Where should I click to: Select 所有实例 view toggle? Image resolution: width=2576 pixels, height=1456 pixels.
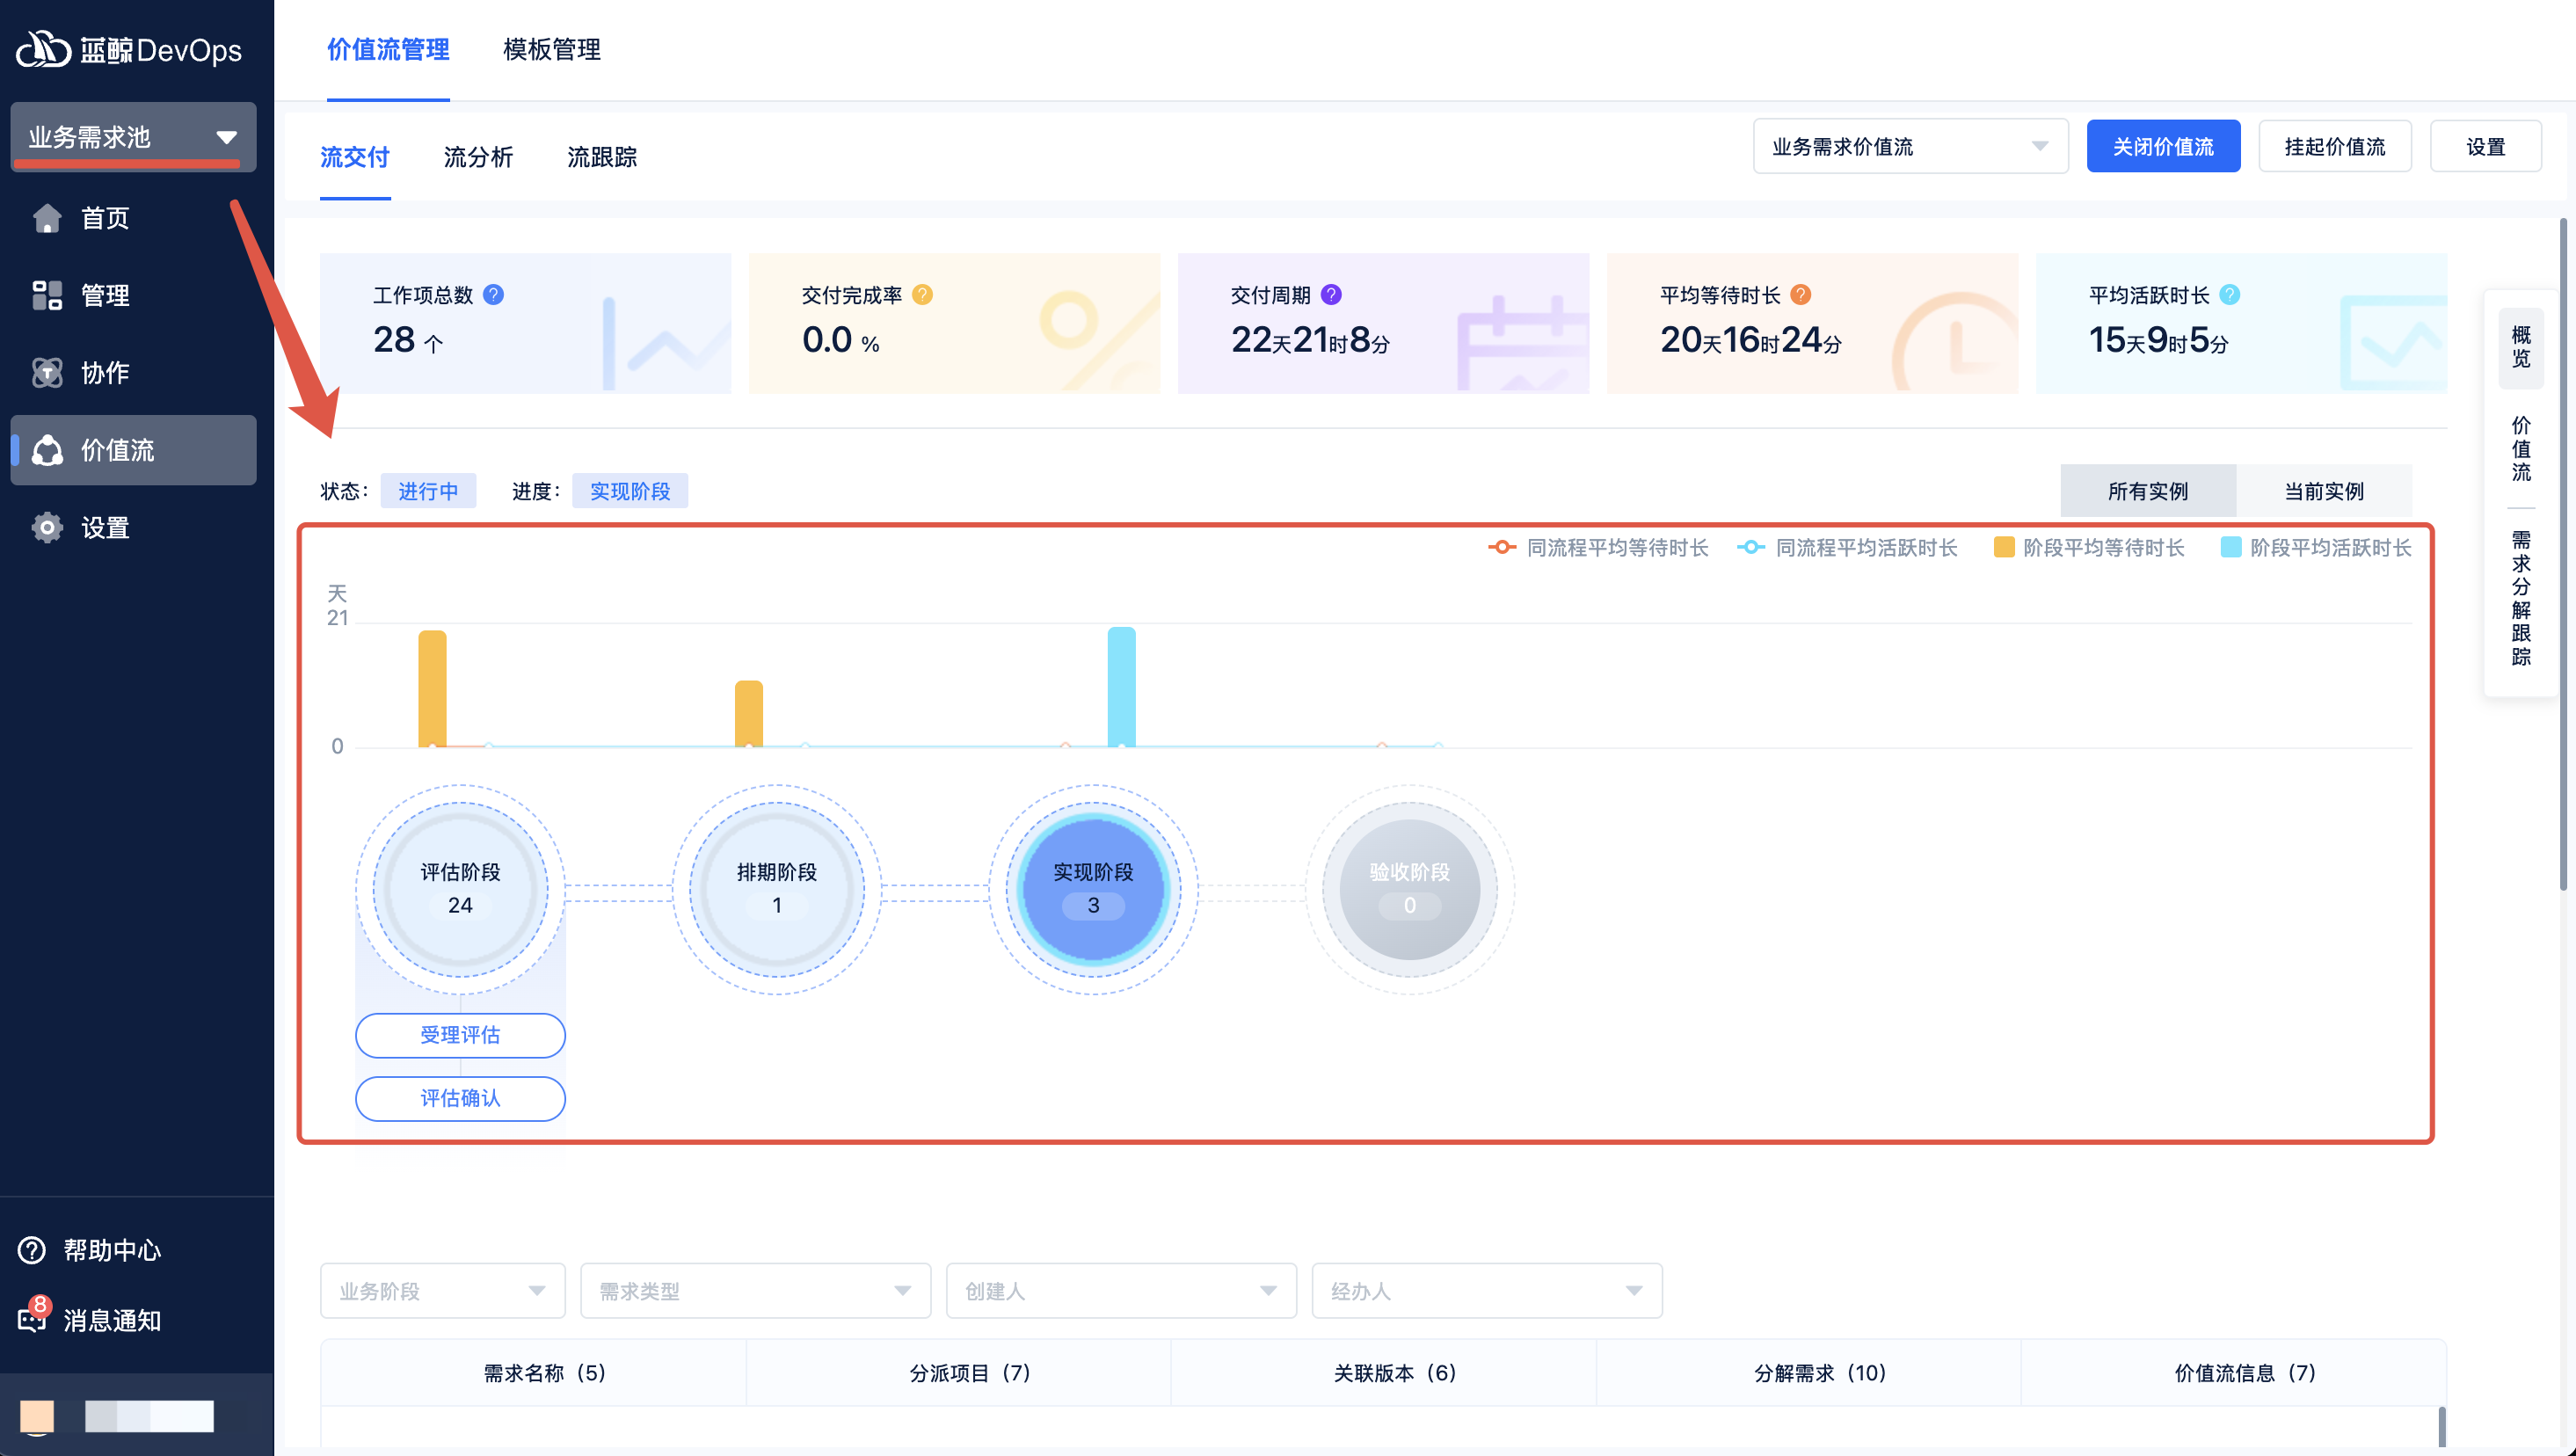pyautogui.click(x=2147, y=491)
